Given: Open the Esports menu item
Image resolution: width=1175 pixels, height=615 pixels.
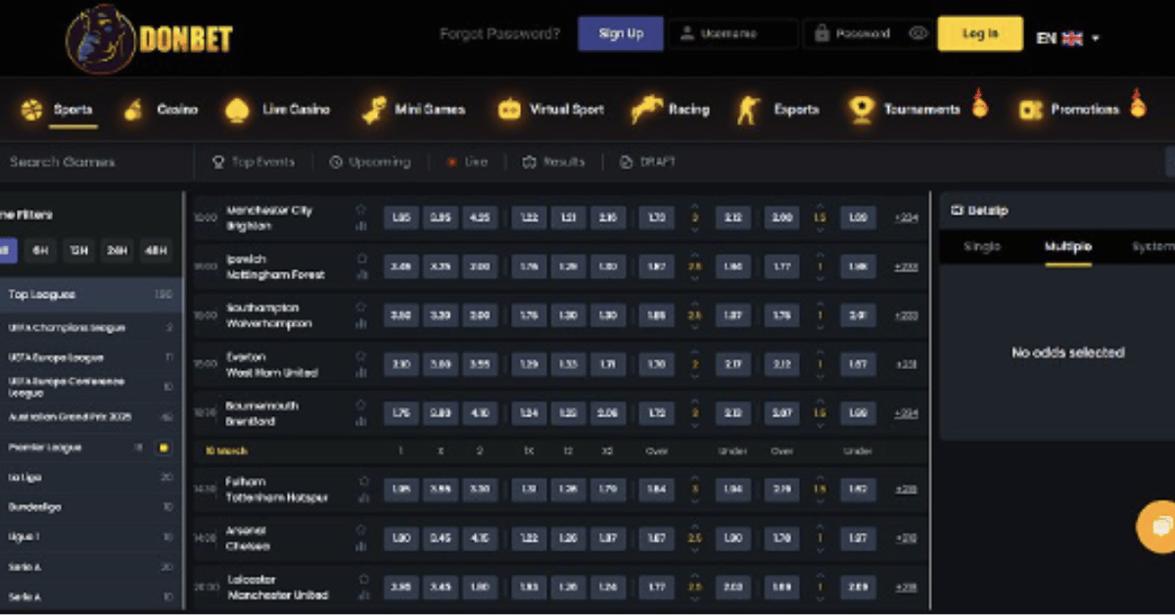Looking at the screenshot, I should coord(796,110).
